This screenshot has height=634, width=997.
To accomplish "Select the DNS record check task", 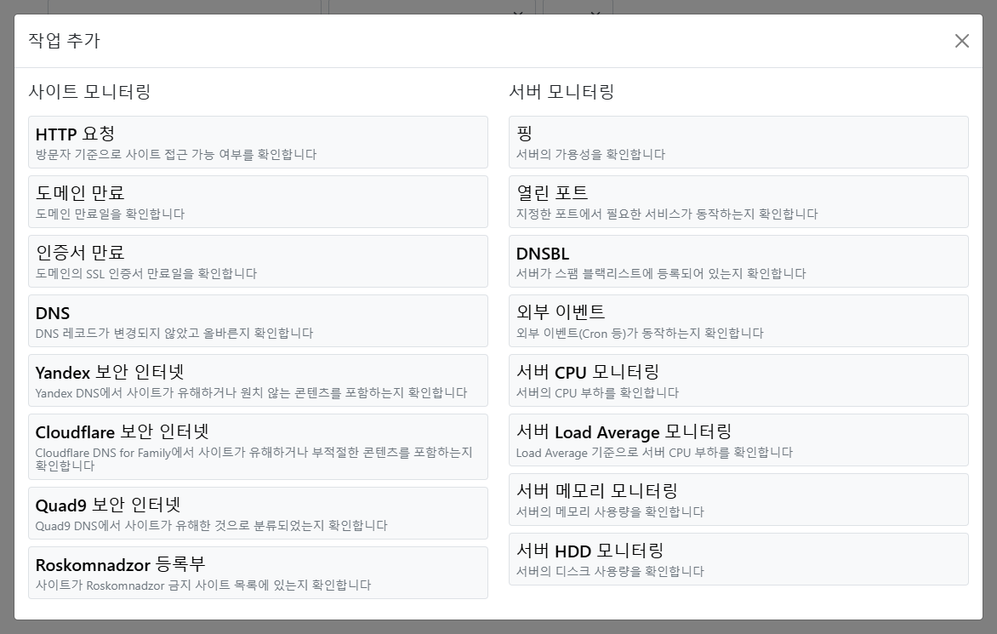I will click(258, 320).
